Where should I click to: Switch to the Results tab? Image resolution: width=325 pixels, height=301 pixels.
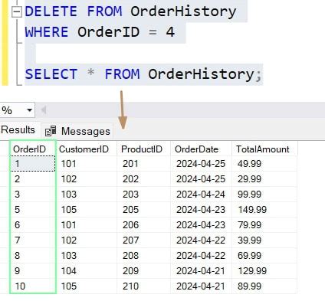18,129
